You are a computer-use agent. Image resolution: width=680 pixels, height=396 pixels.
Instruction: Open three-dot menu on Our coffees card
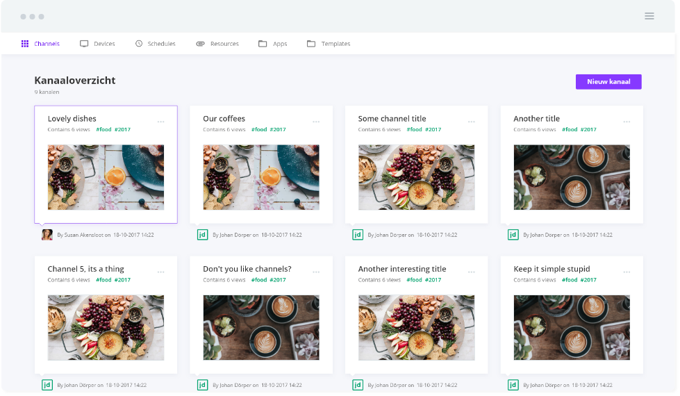pos(316,122)
